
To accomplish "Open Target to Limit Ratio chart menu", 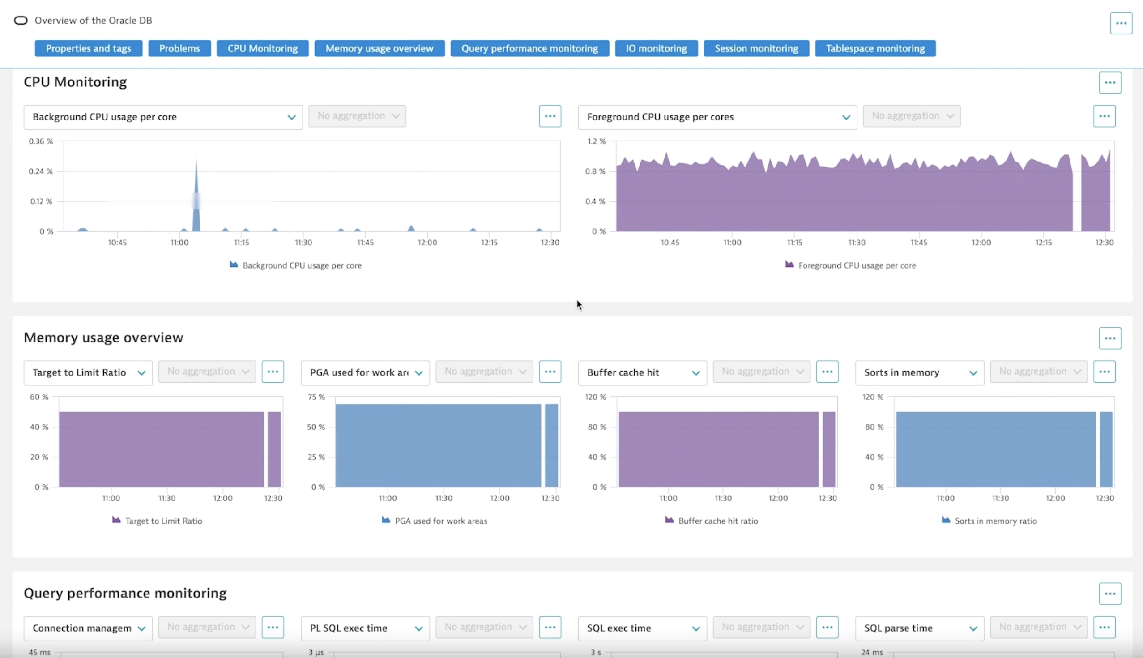I will click(x=273, y=372).
